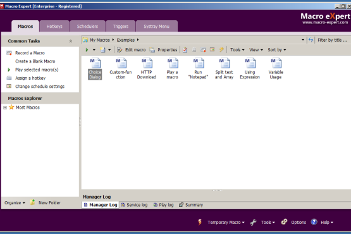Expand the arrow after My Macros breadcrumb

(x=113, y=40)
